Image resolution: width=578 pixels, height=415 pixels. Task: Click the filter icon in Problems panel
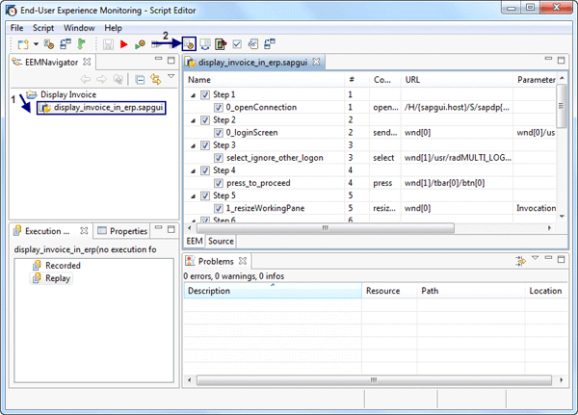coord(521,260)
